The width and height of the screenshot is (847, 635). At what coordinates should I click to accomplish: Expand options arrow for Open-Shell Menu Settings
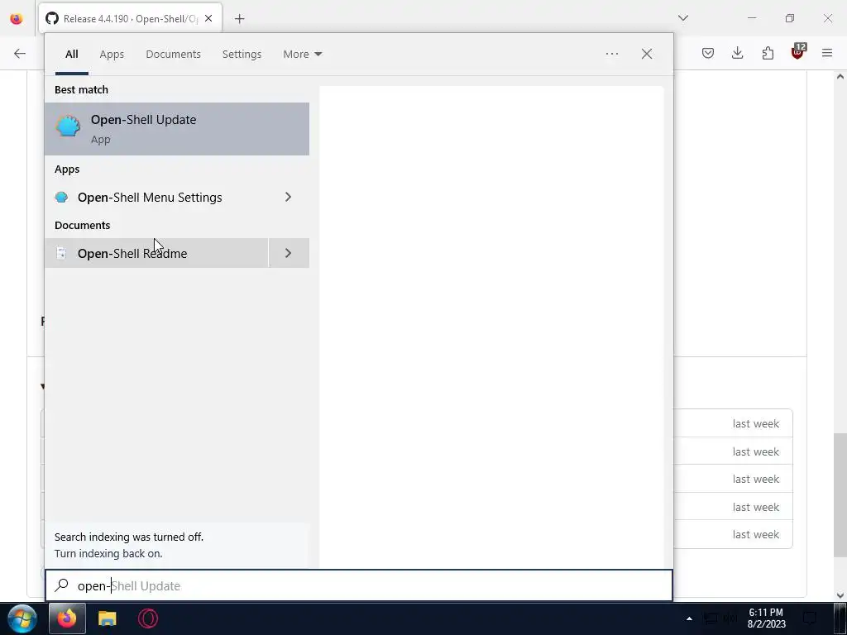click(x=288, y=197)
